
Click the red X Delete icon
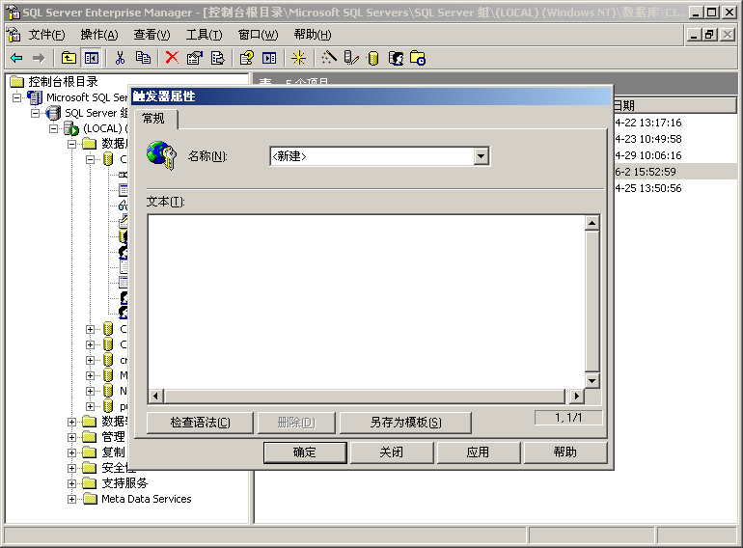tap(172, 58)
